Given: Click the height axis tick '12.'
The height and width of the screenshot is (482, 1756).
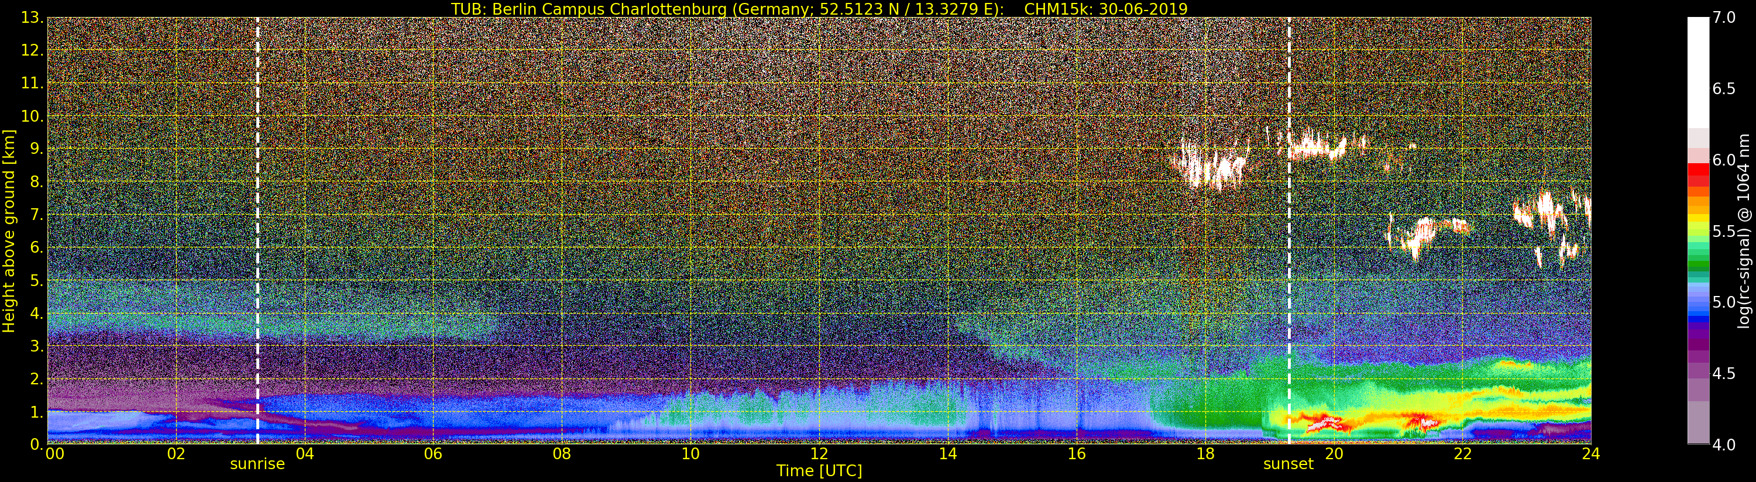Looking at the screenshot, I should pos(32,50).
